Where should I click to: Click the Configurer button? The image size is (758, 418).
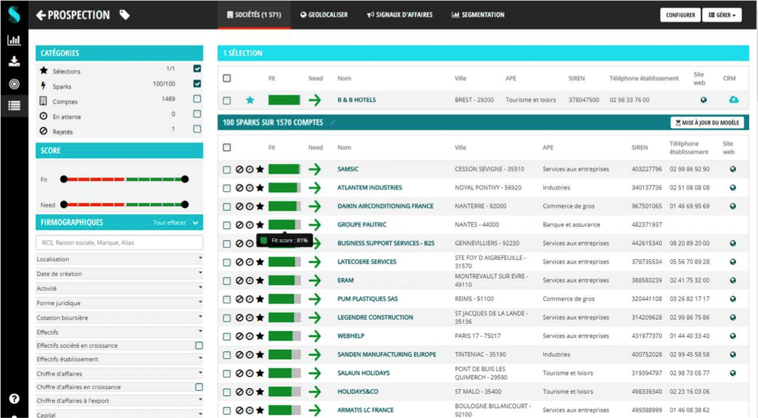pos(680,15)
